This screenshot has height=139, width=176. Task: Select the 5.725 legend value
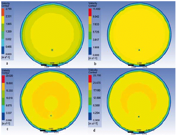click(x=96, y=32)
